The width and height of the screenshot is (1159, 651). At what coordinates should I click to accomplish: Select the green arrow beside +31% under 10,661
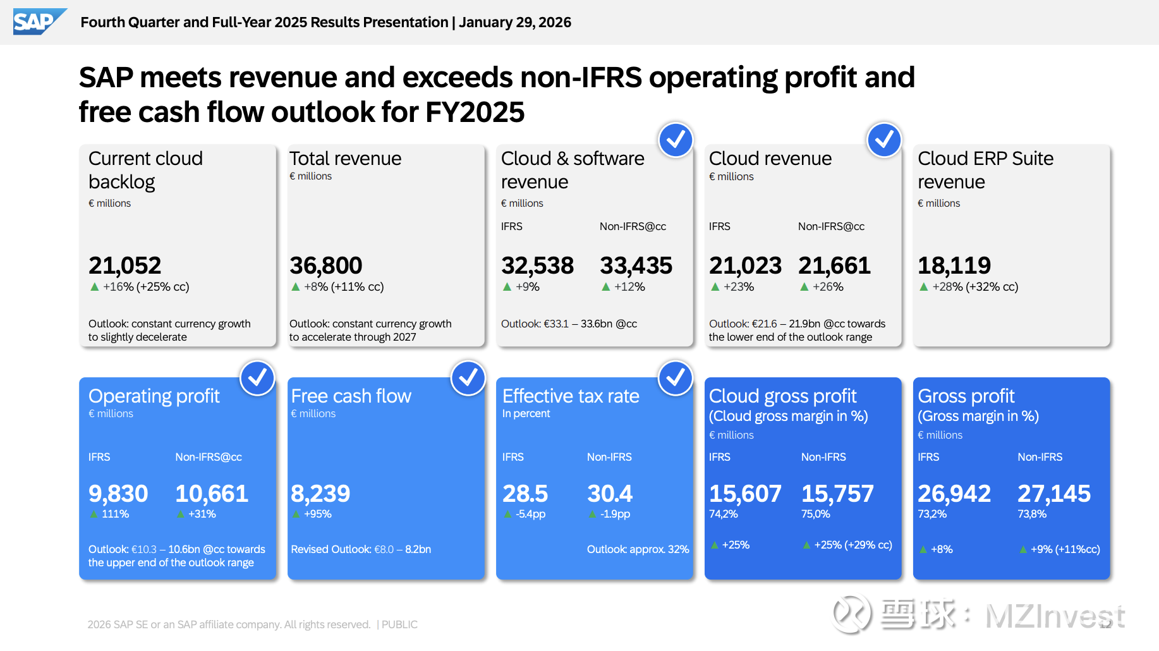coord(181,514)
